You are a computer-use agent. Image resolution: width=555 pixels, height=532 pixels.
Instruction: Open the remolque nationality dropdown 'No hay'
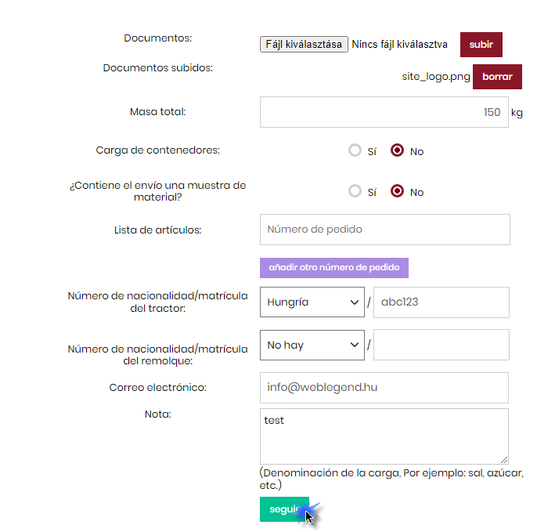(312, 345)
